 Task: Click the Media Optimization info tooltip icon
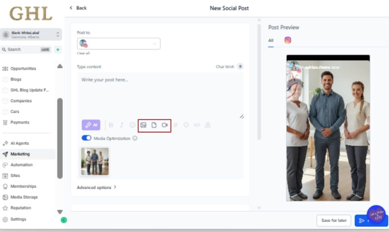pos(135,138)
